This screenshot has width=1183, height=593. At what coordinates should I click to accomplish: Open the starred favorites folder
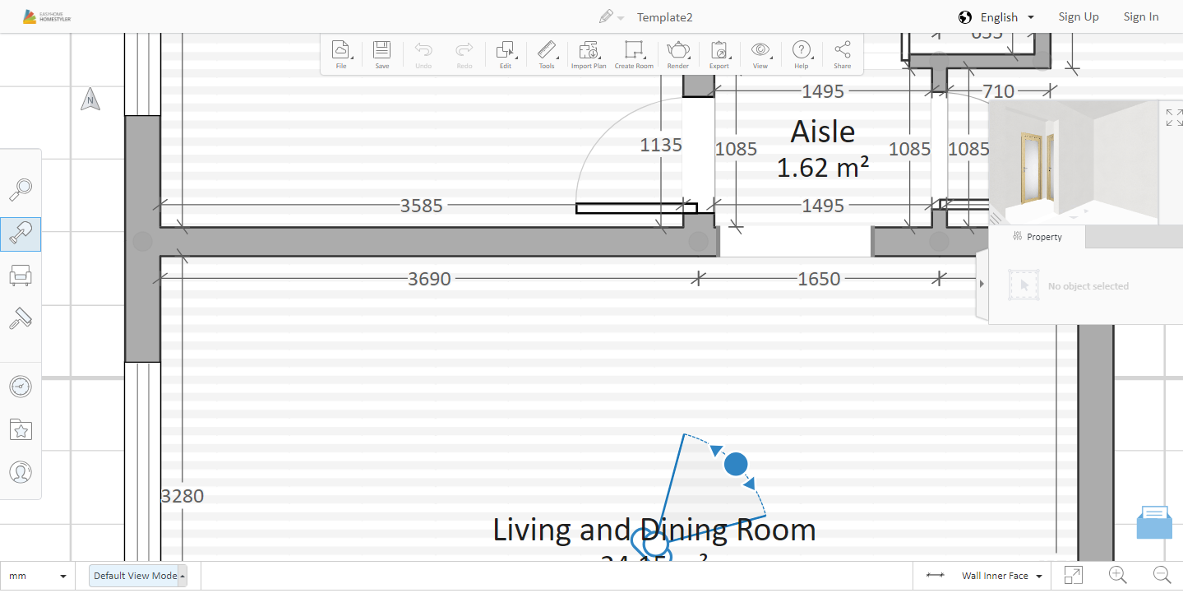pos(21,429)
